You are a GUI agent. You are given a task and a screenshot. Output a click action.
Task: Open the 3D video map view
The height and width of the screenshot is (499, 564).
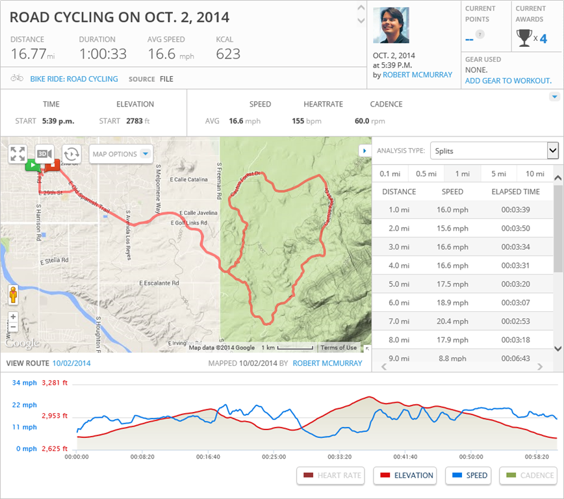(x=44, y=154)
